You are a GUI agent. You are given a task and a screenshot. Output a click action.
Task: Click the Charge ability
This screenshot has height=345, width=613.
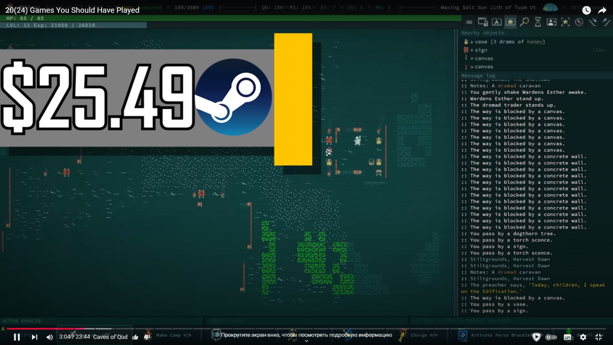(418, 335)
